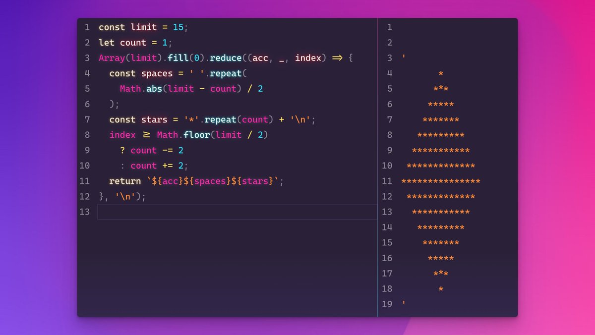The image size is (595, 335).
Task: Click the value 15 on line 1
Action: (x=179, y=27)
